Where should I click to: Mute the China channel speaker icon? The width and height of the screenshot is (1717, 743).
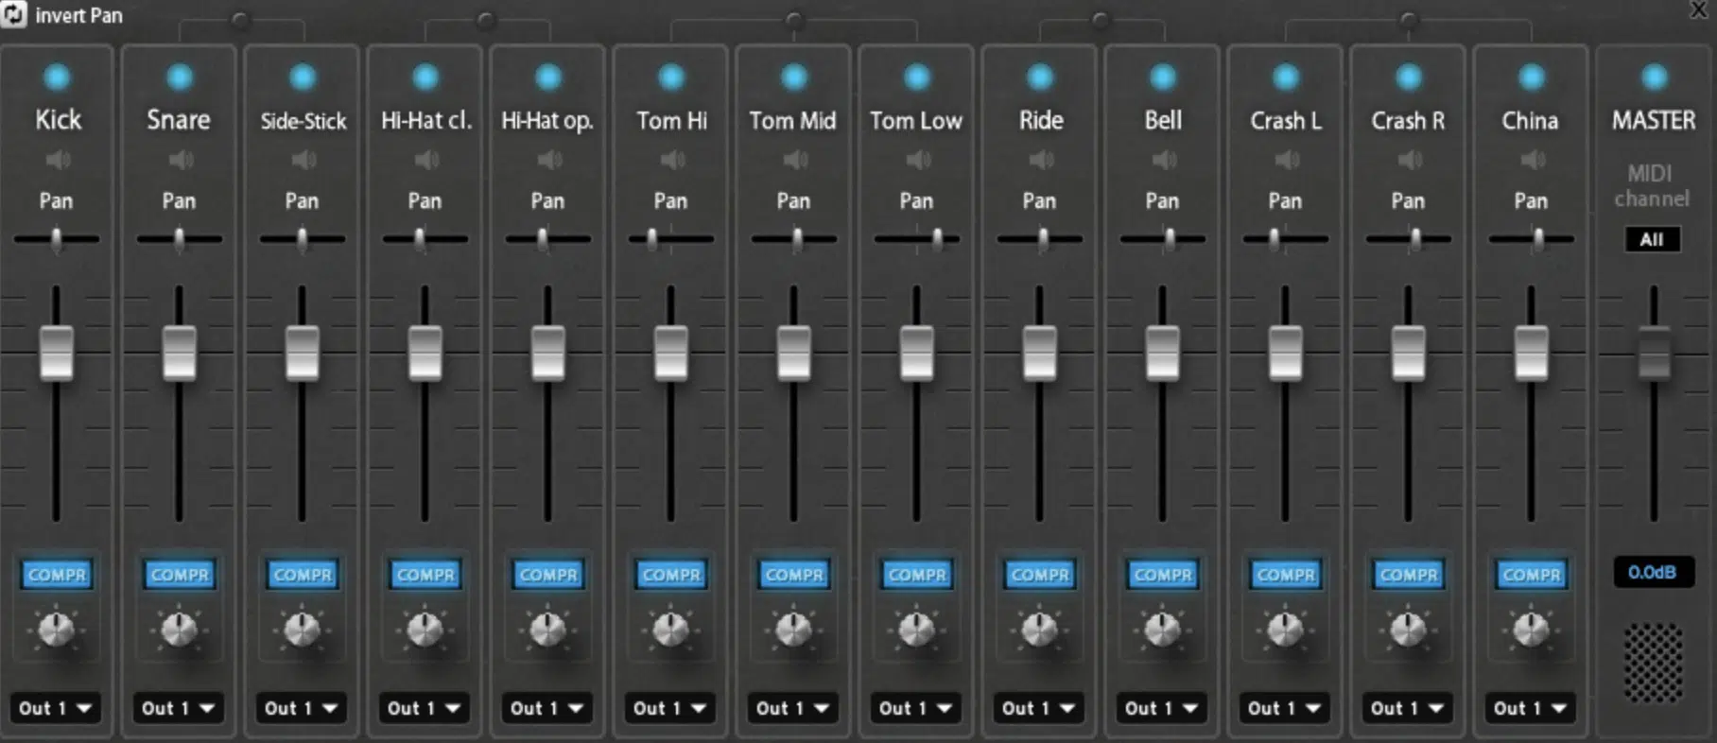[x=1532, y=160]
